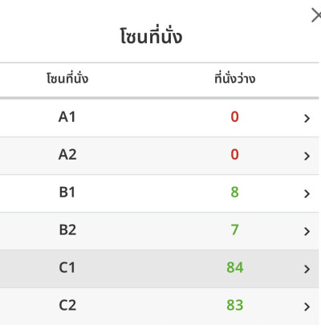The image size is (321, 329).
Task: Close the โซนที่นั่ง dialog with X
Action: (x=317, y=15)
